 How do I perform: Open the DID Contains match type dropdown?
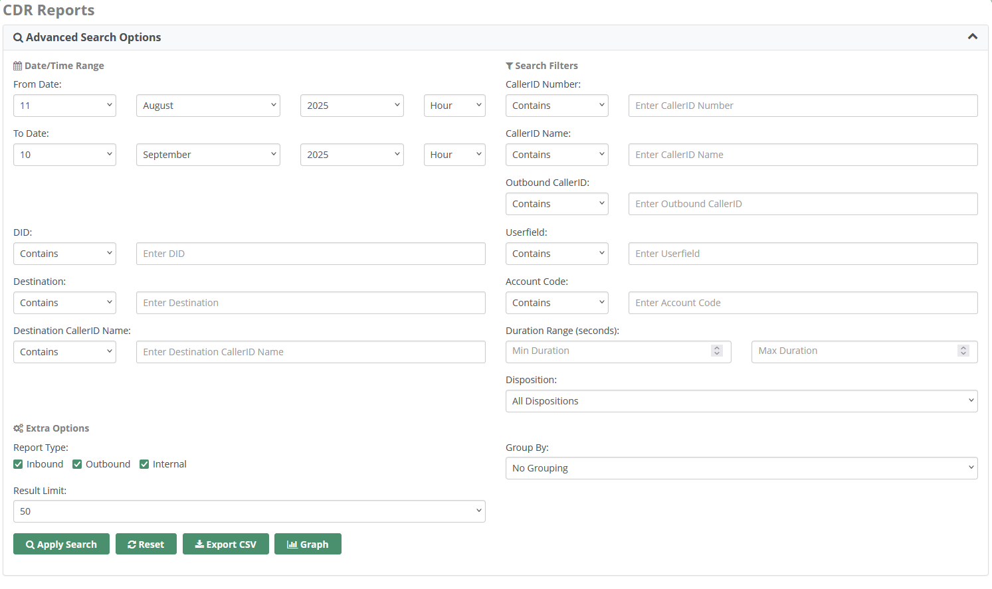(x=64, y=254)
